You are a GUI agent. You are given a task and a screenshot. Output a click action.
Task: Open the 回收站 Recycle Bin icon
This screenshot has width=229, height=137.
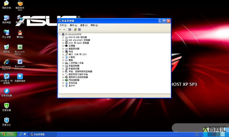(6, 47)
